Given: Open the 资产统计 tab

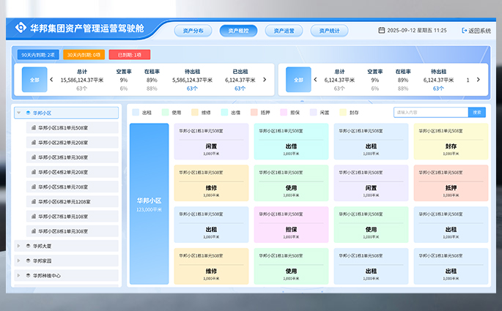Looking at the screenshot, I should tap(329, 31).
